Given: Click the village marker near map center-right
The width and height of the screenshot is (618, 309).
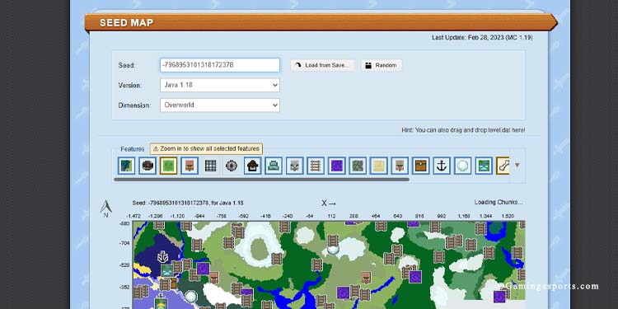Looking at the screenshot, I should (x=366, y=277).
